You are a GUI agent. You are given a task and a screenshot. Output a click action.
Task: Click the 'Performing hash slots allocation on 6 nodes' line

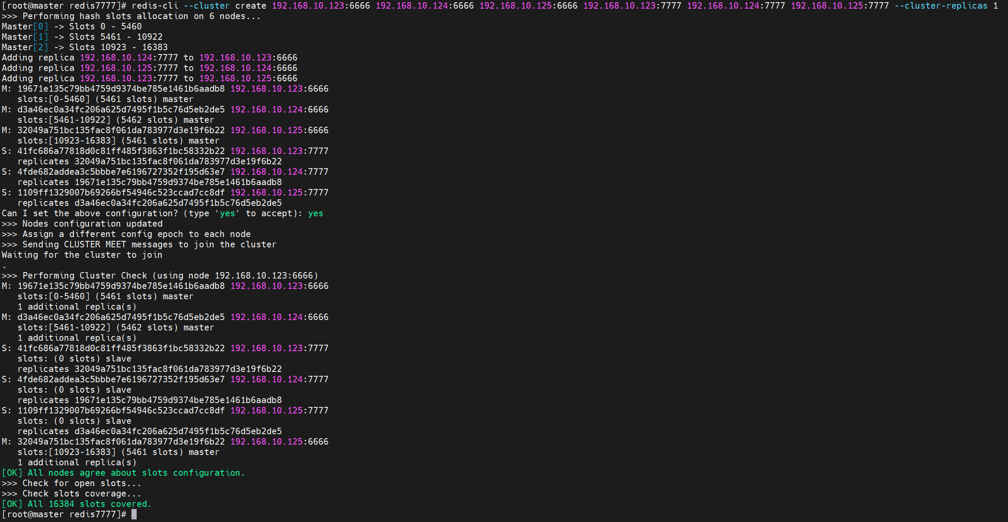[131, 16]
